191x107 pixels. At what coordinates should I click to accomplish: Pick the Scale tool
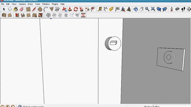point(87,9)
